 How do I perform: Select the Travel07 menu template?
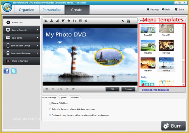pyautogui.click(x=148, y=65)
